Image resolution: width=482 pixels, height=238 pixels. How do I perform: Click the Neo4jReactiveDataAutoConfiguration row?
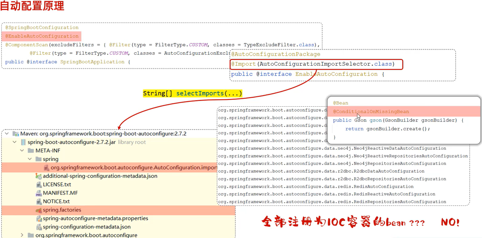332,148
